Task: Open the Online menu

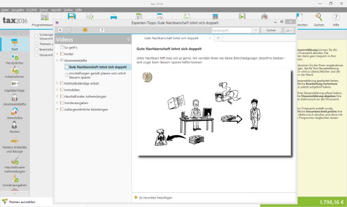Action: click(68, 10)
